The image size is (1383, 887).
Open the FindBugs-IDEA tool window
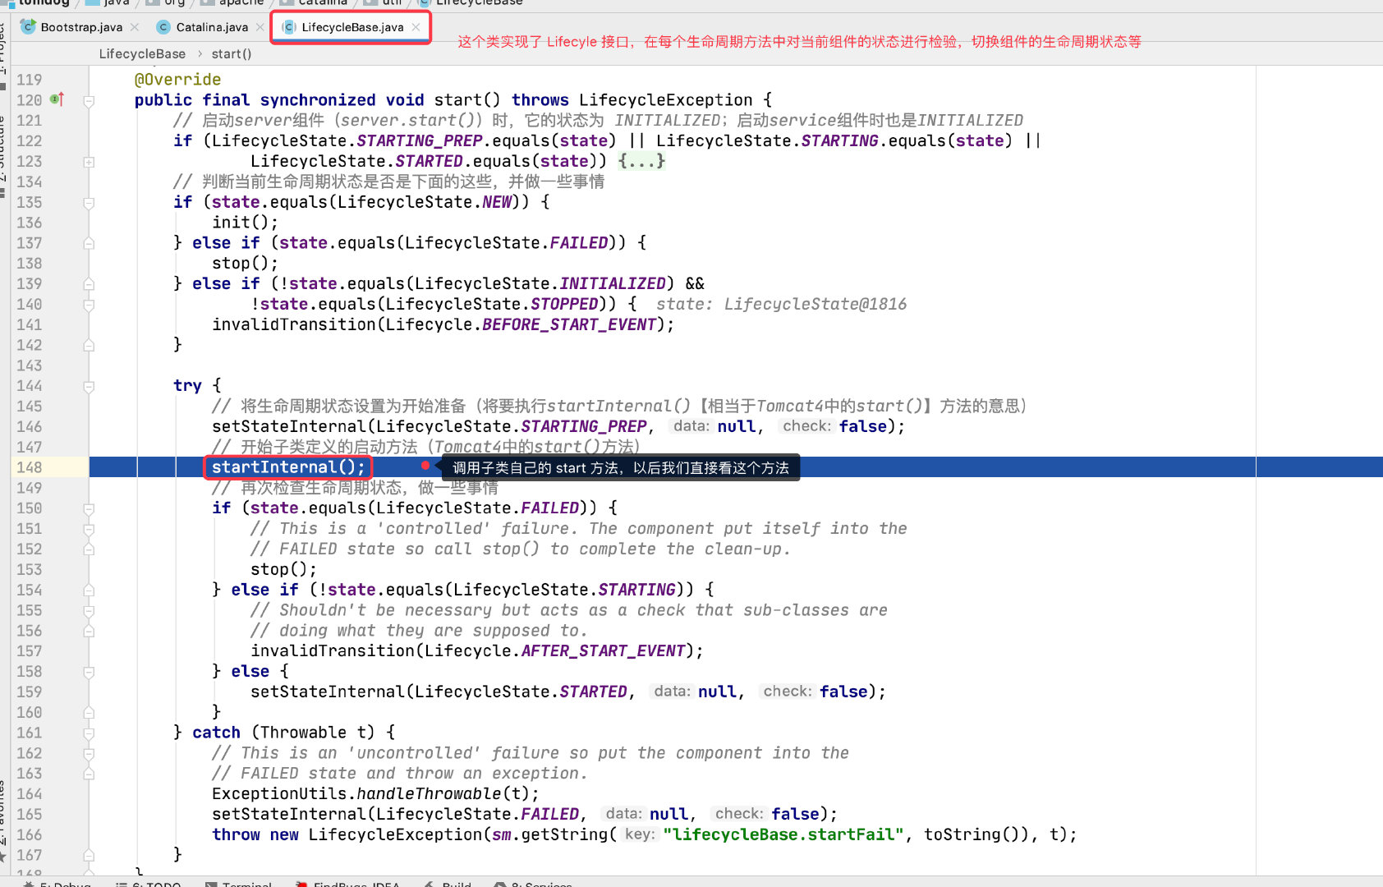coord(349,884)
